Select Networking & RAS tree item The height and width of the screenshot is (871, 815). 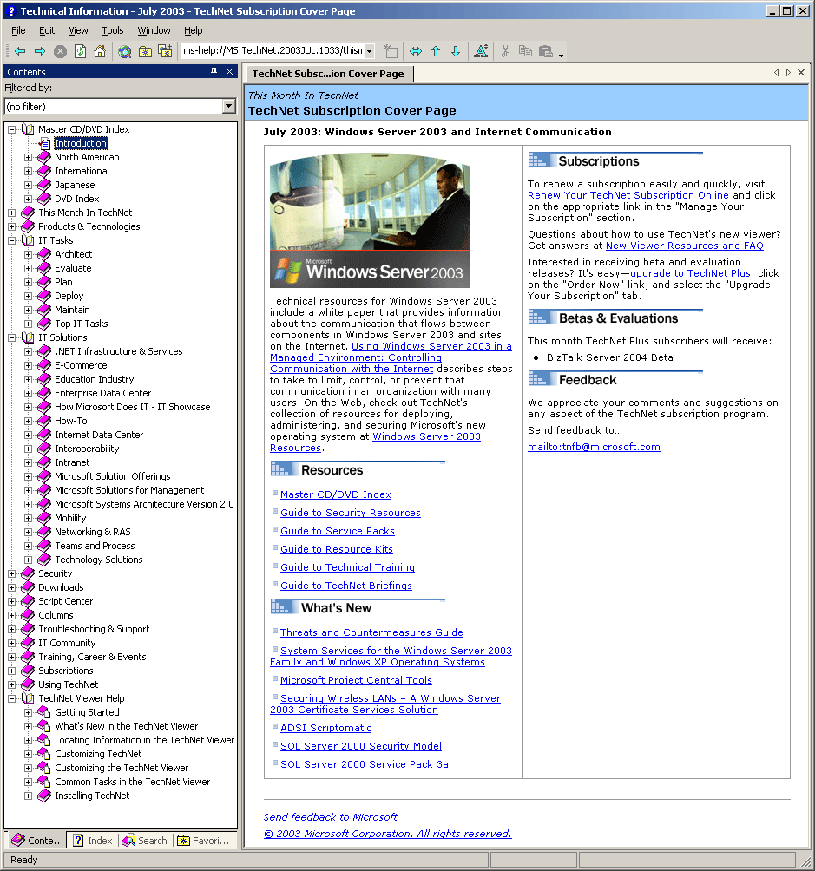92,532
